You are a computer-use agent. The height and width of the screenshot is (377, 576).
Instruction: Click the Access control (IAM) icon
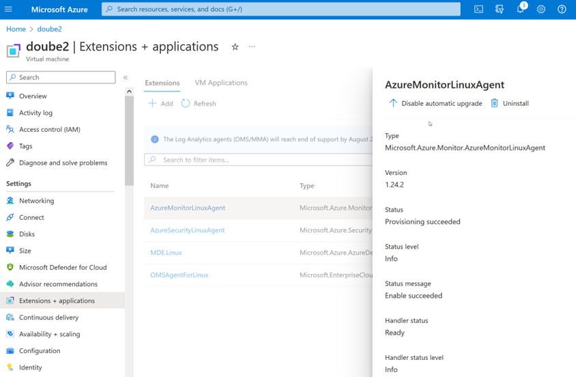[x=10, y=129]
